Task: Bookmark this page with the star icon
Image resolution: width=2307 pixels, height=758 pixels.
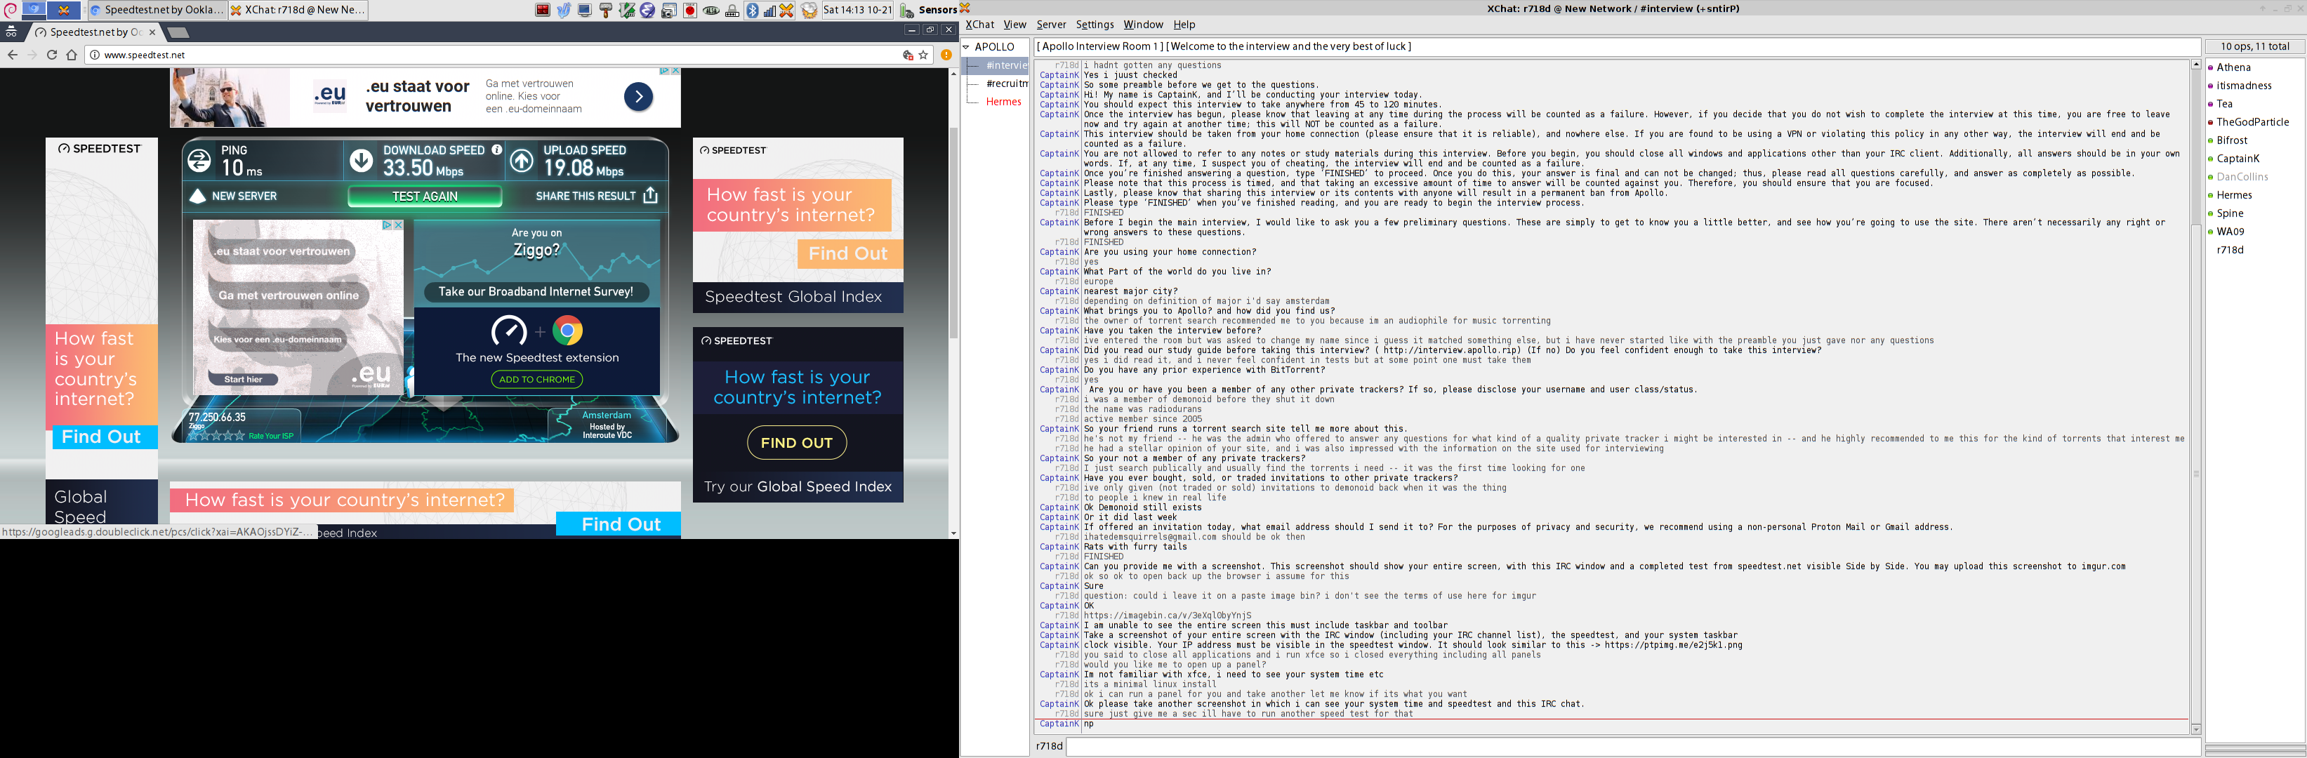Action: [923, 55]
